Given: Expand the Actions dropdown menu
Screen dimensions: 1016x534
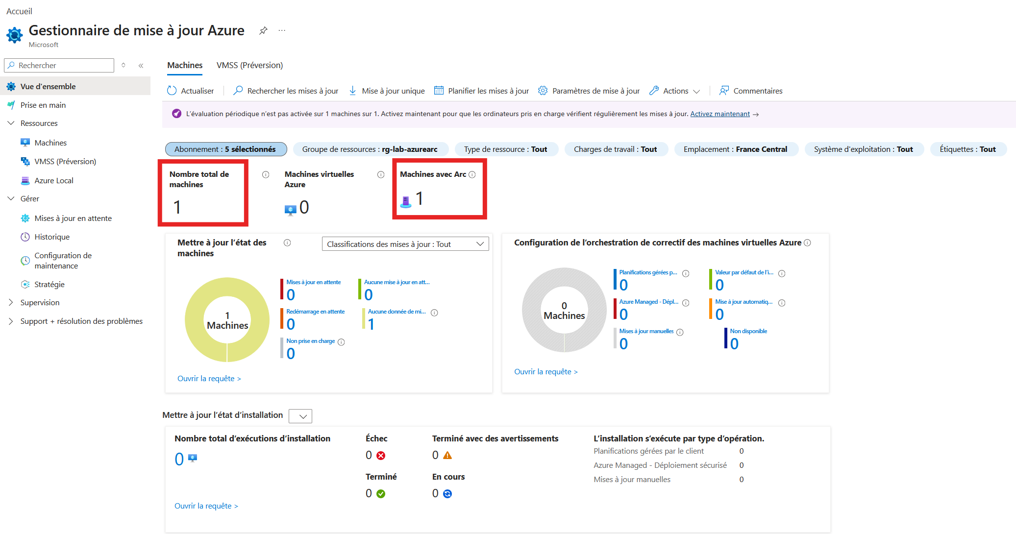Looking at the screenshot, I should (x=675, y=91).
